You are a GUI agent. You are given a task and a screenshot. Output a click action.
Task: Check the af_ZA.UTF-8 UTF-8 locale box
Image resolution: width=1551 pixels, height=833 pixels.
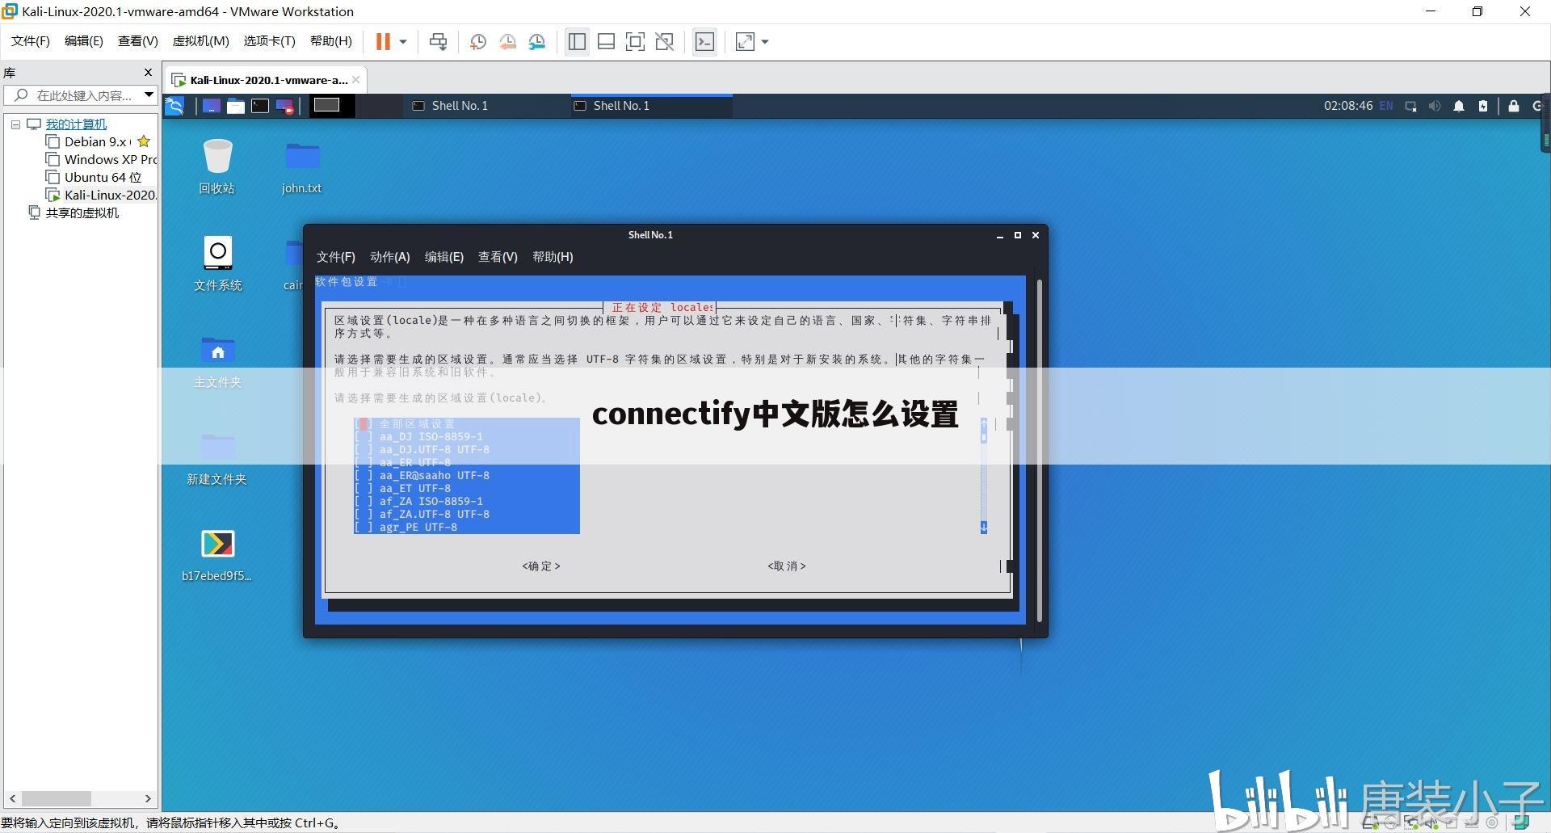tap(364, 514)
